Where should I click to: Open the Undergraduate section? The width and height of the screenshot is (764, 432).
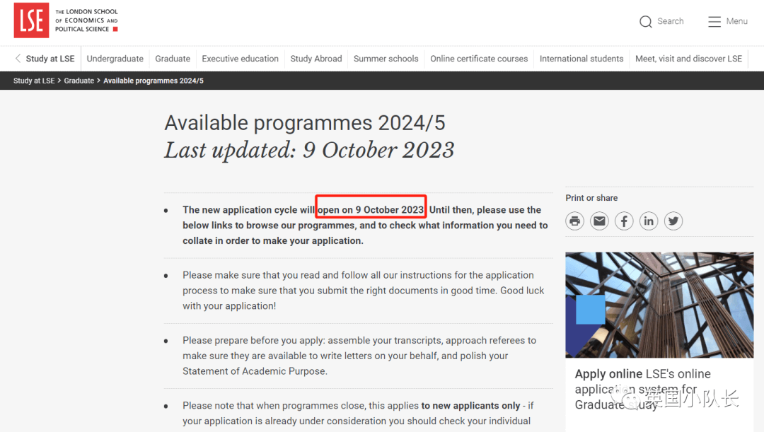(x=115, y=59)
